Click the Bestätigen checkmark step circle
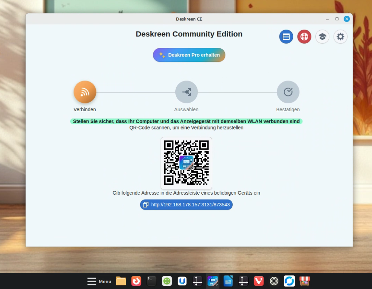 click(x=288, y=92)
